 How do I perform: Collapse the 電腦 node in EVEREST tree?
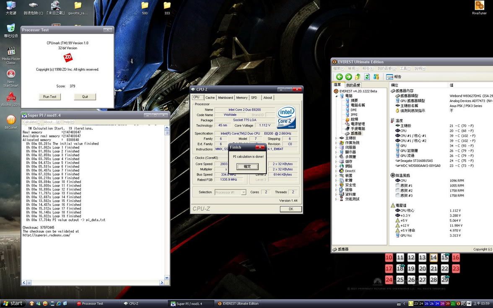(336, 96)
